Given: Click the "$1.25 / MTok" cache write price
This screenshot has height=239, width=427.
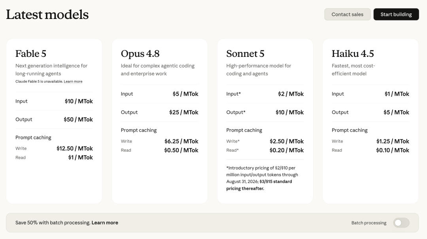Looking at the screenshot, I should click(393, 141).
